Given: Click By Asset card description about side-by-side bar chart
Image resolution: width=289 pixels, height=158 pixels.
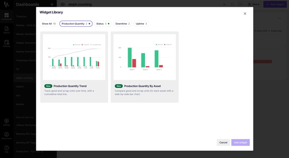Looking at the screenshot, I should pyautogui.click(x=144, y=93).
